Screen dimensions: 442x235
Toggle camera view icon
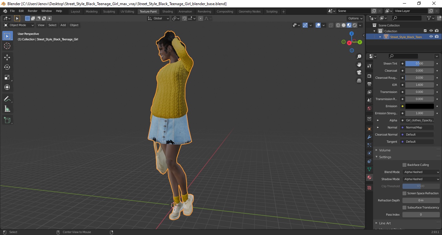[359, 73]
